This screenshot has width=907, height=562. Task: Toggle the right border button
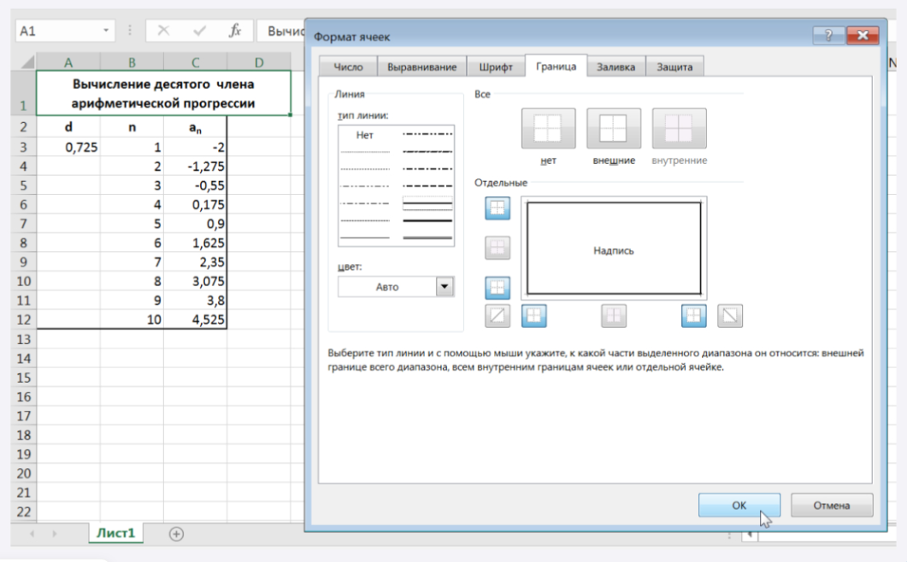[694, 316]
